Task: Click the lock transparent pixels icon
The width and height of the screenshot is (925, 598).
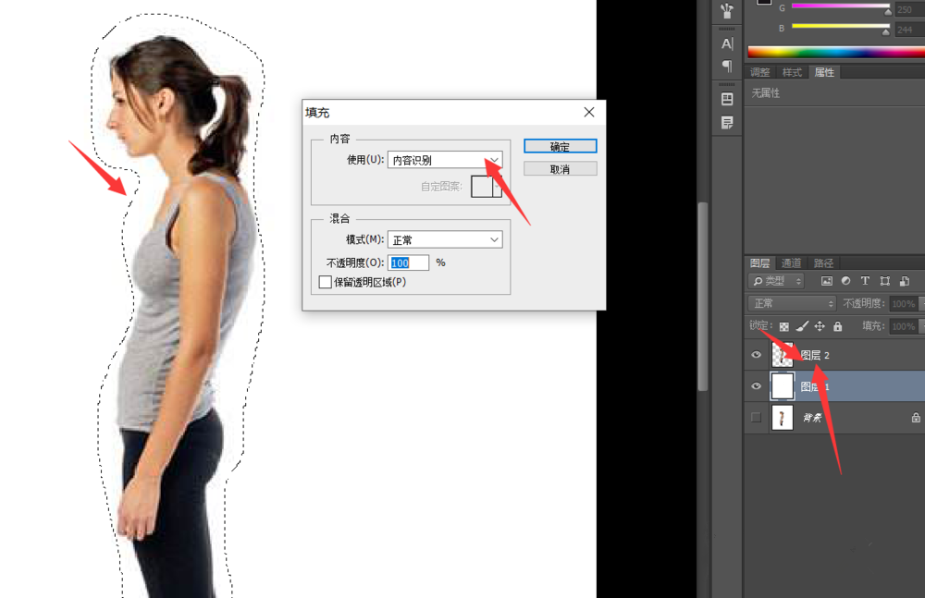Action: [784, 326]
